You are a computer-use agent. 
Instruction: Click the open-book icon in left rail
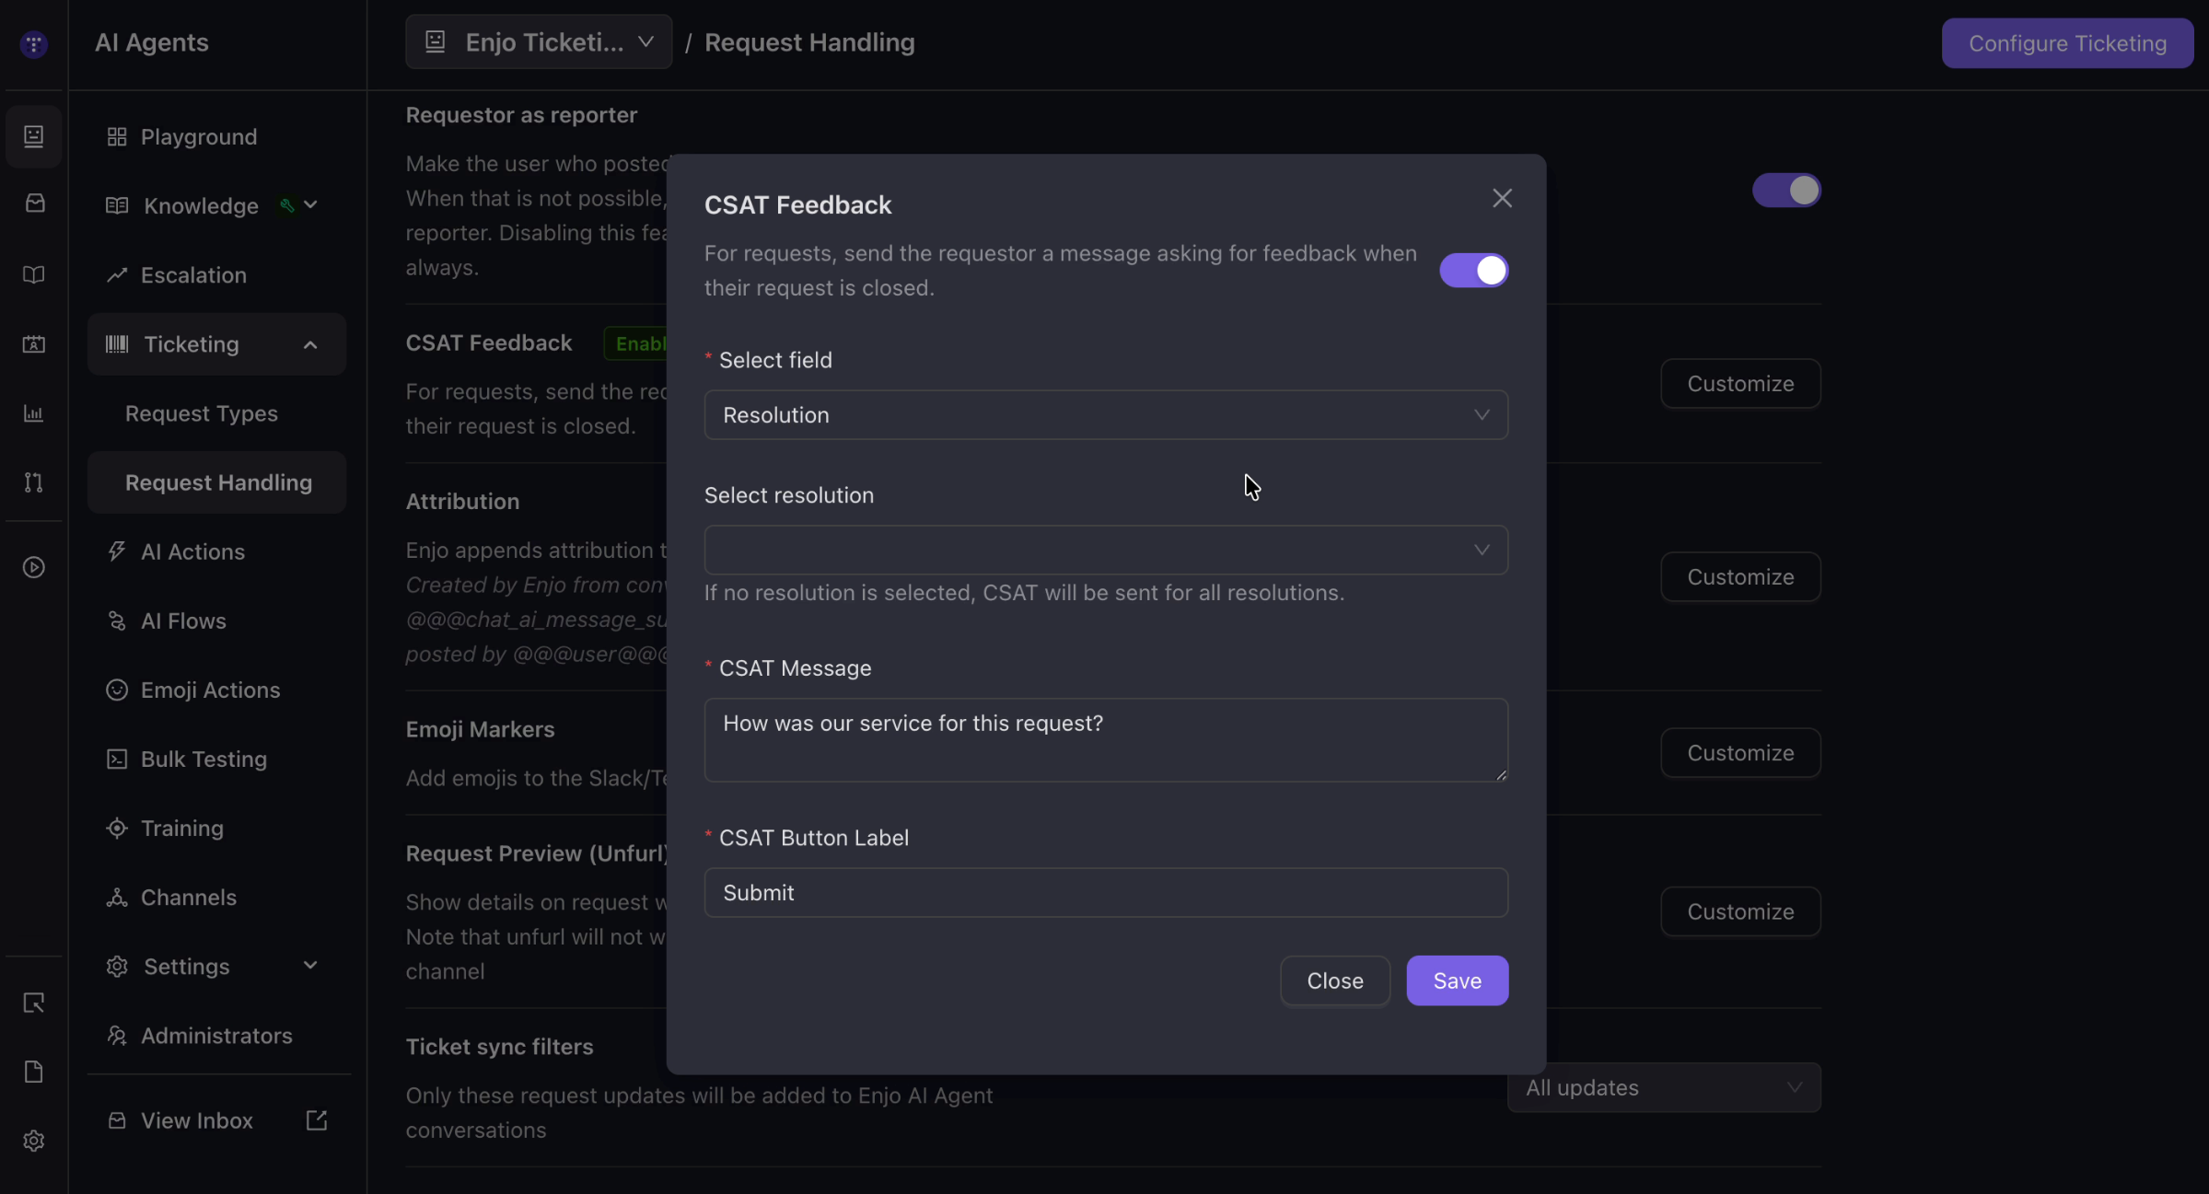click(34, 274)
